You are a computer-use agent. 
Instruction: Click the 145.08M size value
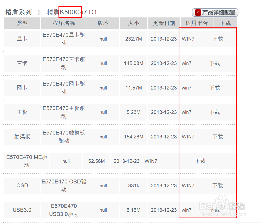pos(133,63)
